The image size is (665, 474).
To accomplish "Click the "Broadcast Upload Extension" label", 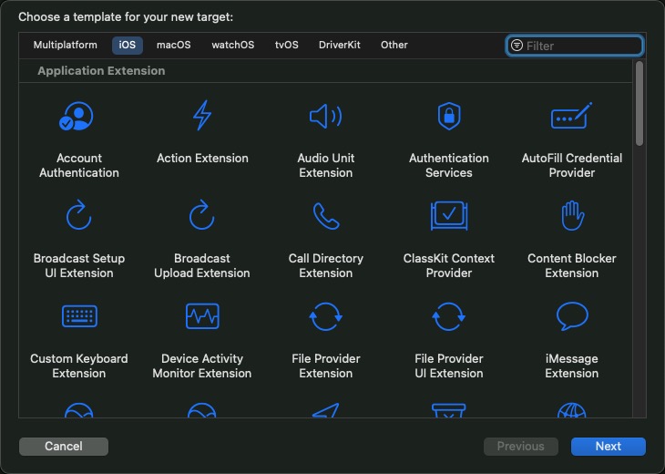I will click(202, 265).
